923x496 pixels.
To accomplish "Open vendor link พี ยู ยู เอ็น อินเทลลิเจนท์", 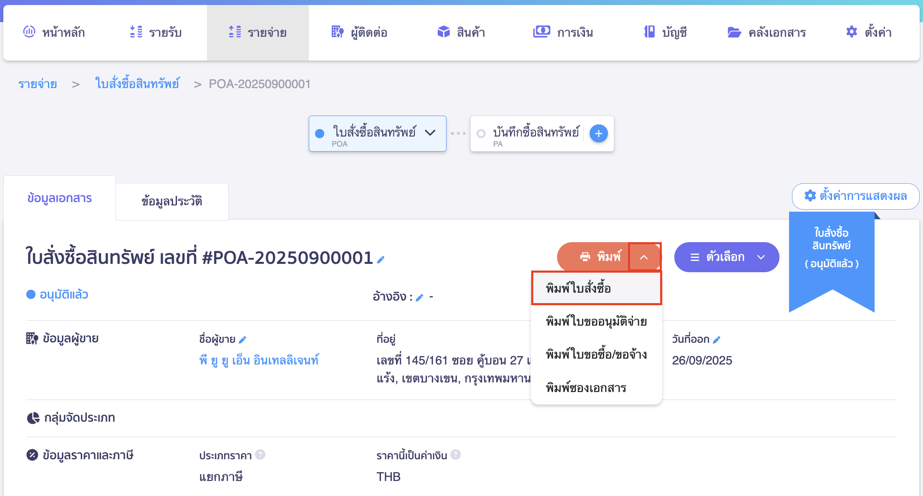I will coord(259,360).
